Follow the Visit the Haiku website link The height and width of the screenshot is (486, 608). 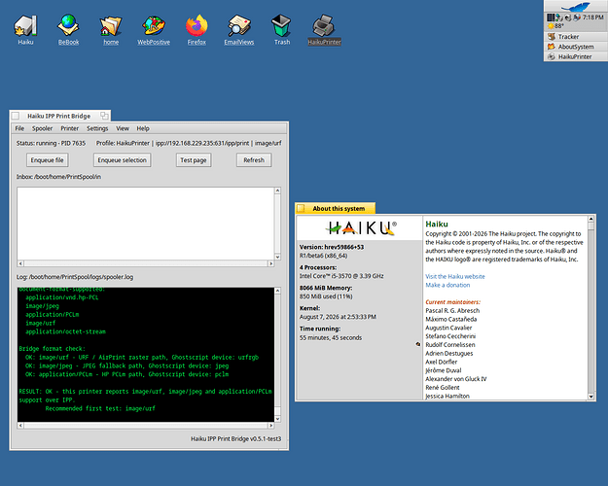click(455, 276)
